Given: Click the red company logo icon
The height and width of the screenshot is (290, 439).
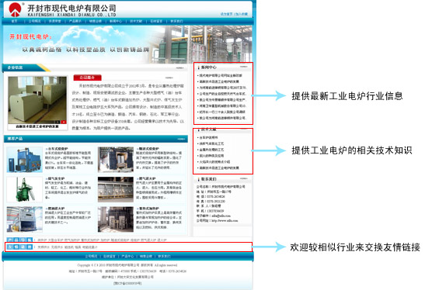Looking at the screenshot, I should (15, 10).
